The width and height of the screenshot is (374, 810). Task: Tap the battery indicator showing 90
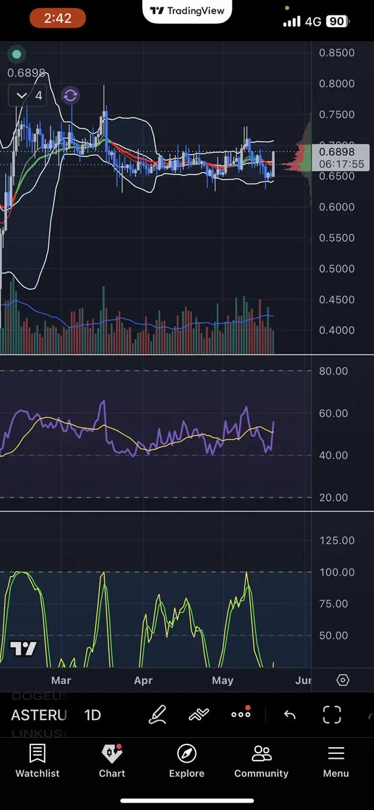336,22
